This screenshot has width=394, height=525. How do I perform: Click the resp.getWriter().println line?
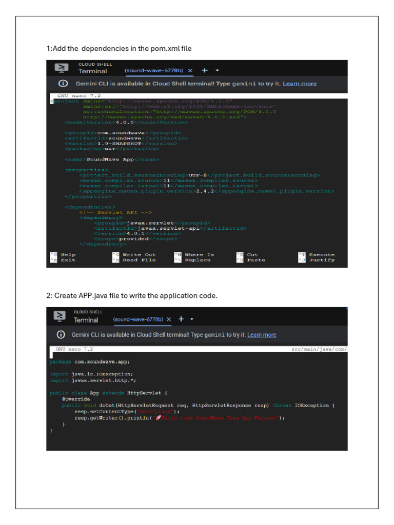coord(180,418)
